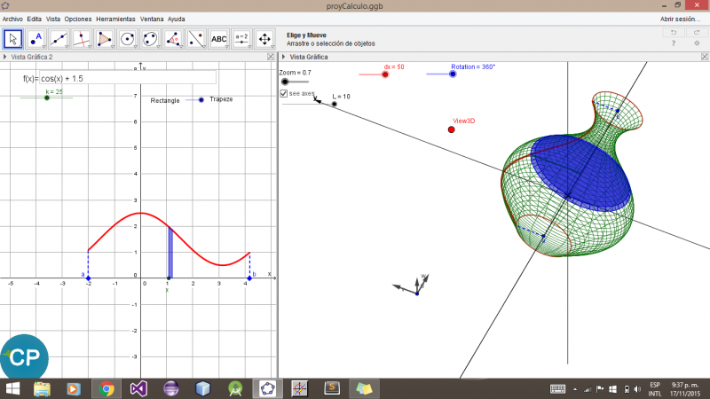Select the Move (Elige y Mueve) tool
This screenshot has height=399, width=710.
[x=12, y=39]
